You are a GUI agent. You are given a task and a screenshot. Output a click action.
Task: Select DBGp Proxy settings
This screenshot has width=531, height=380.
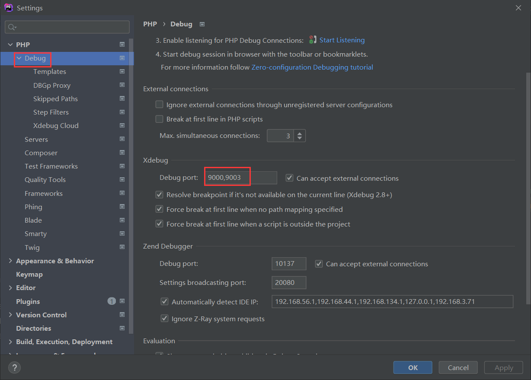[52, 85]
